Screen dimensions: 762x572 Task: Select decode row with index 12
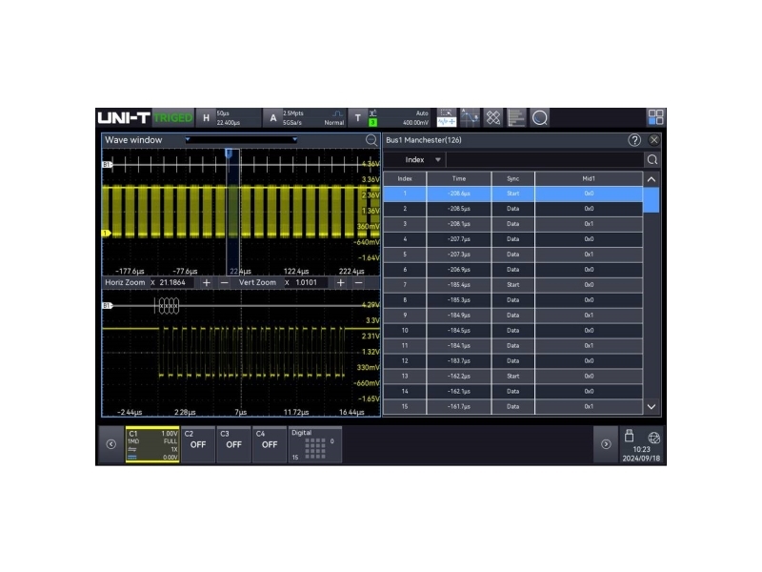click(x=513, y=361)
